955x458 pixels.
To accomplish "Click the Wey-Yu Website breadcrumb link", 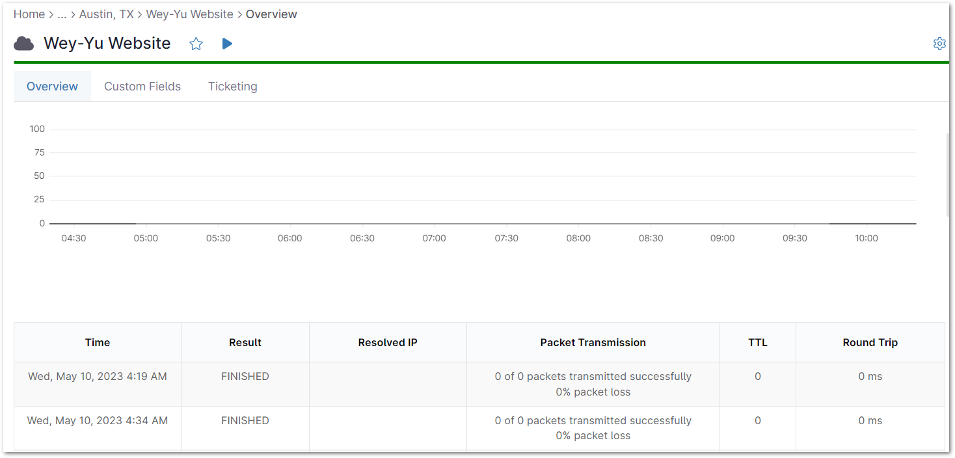I will [189, 14].
